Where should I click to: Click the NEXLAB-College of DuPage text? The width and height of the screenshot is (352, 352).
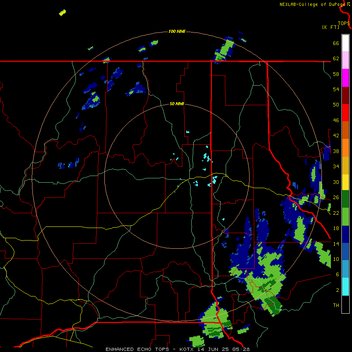pos(312,4)
